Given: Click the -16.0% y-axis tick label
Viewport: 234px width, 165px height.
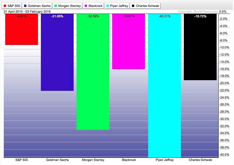Looking at the screenshot, I should click(224, 69).
